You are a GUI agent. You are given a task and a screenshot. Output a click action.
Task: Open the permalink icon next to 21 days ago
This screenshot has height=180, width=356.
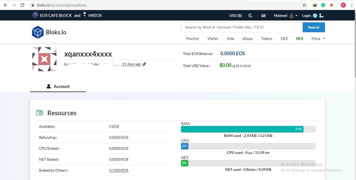[144, 64]
